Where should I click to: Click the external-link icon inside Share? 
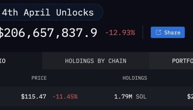[159, 32]
